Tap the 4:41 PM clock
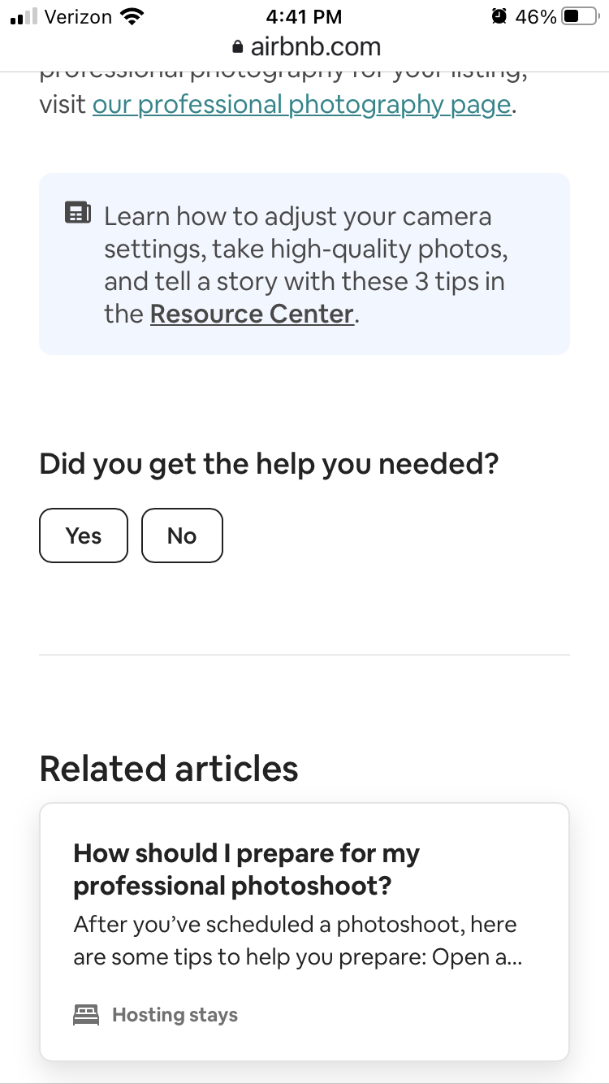The image size is (609, 1084). click(304, 16)
